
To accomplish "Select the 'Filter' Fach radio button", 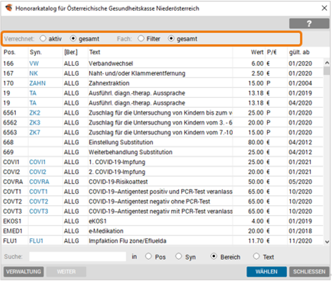I will [141, 39].
